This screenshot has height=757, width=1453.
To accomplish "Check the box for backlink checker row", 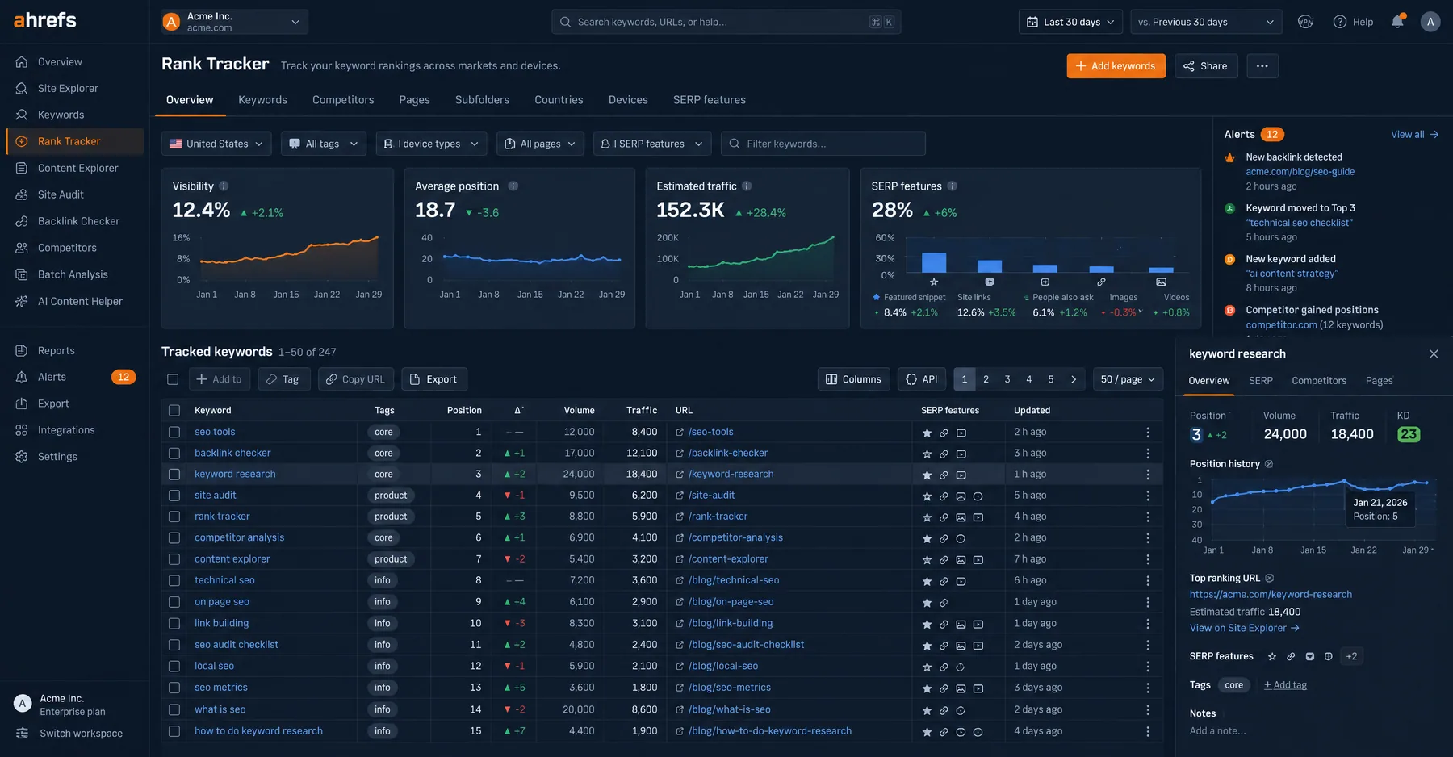I will (174, 454).
